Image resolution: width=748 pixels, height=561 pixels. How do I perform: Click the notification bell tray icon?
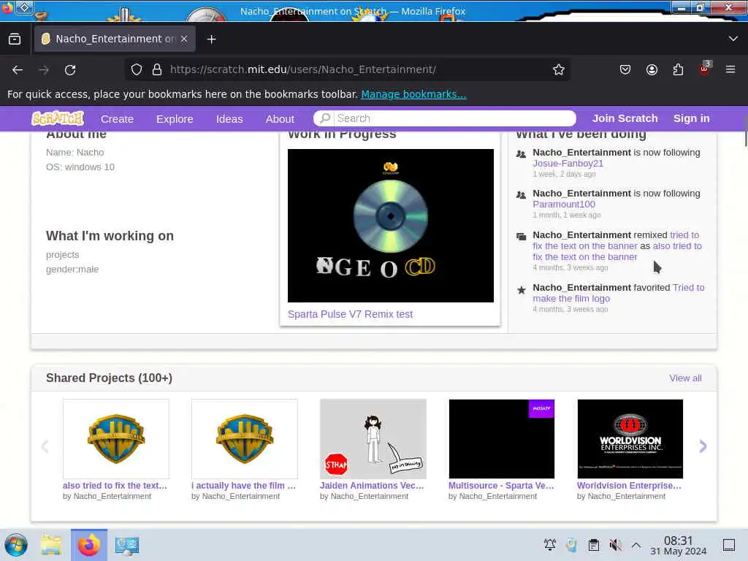pos(549,544)
